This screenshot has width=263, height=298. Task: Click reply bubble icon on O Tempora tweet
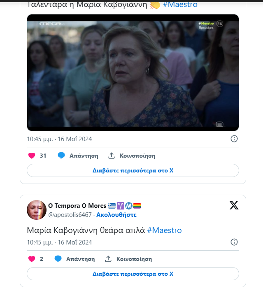58,259
